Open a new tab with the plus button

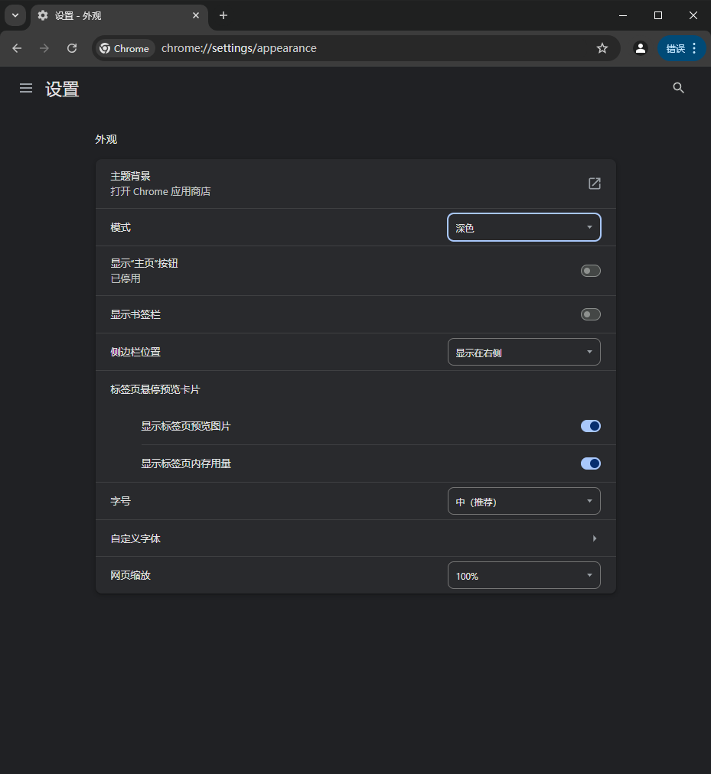pos(223,15)
